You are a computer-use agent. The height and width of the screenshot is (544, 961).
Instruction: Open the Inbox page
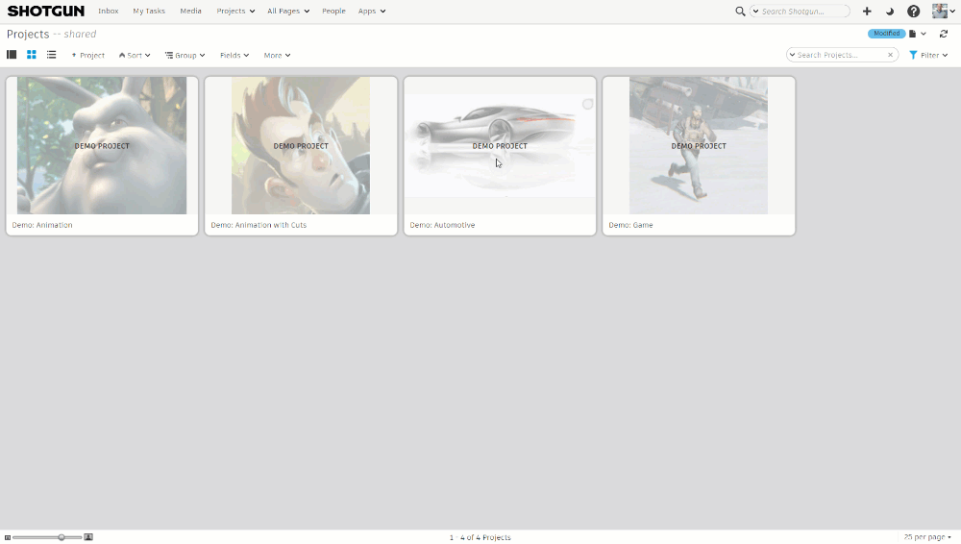click(109, 11)
